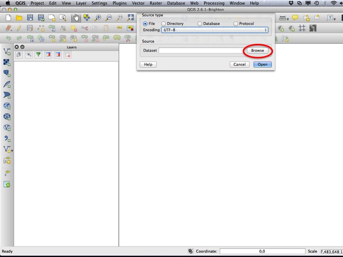Click the New Bookmark icon
This screenshot has width=343, height=257.
[306, 18]
